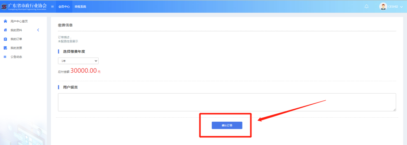Switch to the 申报系统 tab
Viewport: 407px width, 145px height.
pos(81,6)
